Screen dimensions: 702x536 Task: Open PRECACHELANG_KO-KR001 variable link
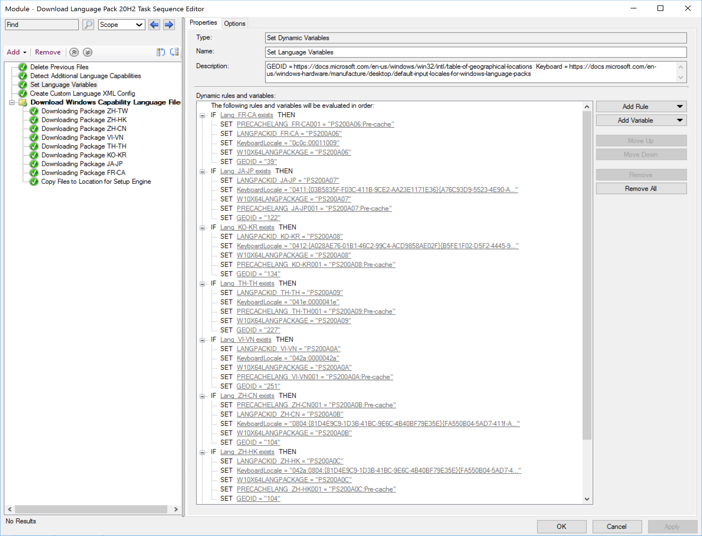316,265
